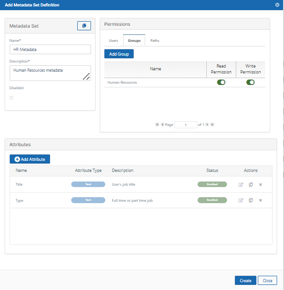This screenshot has height=290, width=284.
Task: Click the page number field
Action: [x=186, y=125]
